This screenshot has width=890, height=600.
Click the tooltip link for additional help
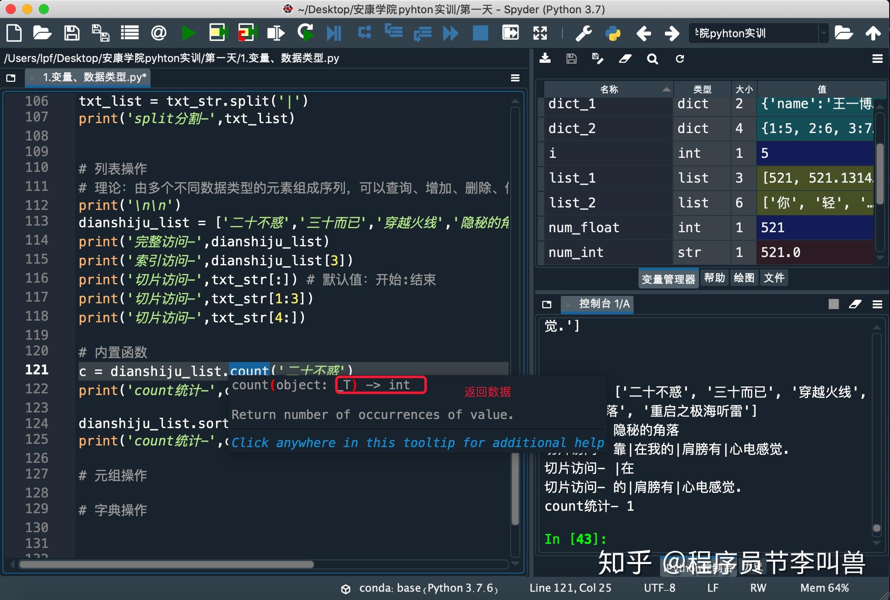(418, 442)
